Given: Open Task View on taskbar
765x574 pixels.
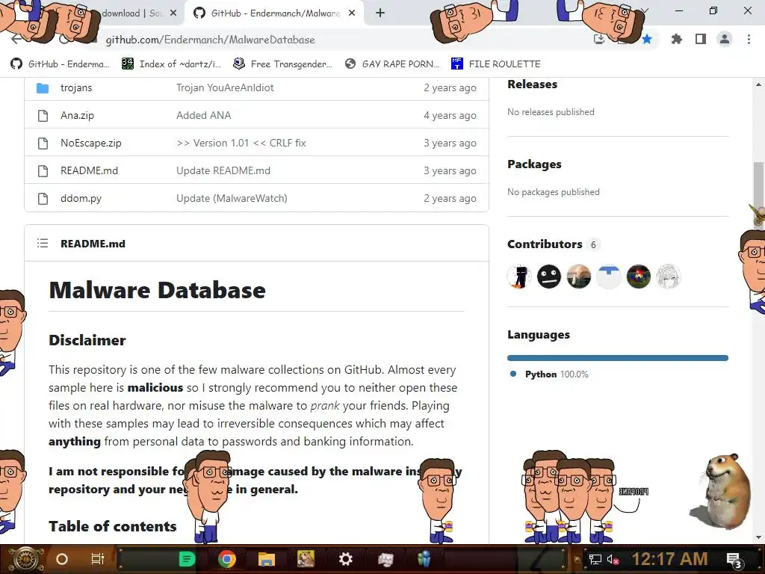Looking at the screenshot, I should [x=98, y=559].
